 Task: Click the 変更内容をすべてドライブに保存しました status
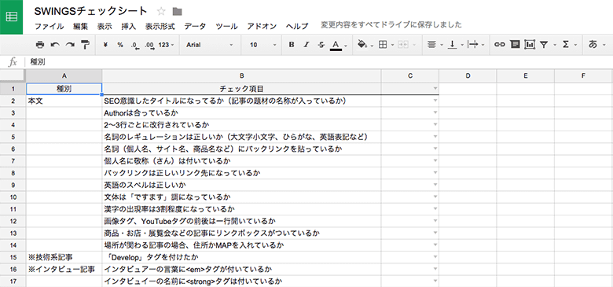click(x=391, y=25)
